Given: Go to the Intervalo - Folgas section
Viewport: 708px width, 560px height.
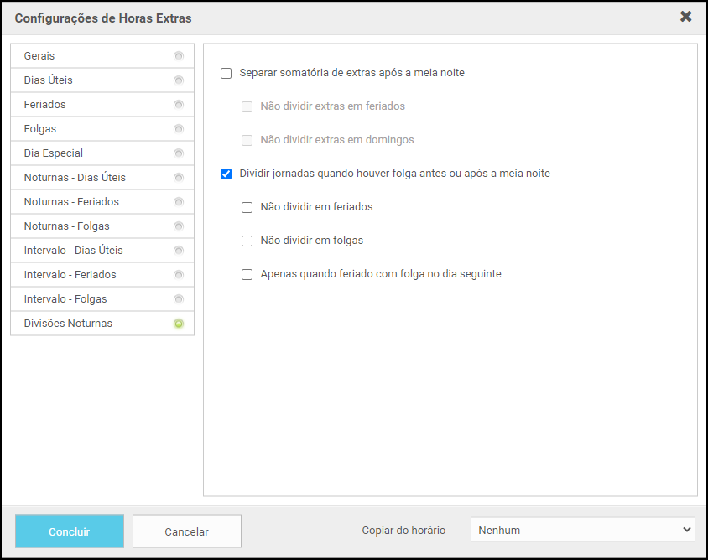Looking at the screenshot, I should pos(65,299).
